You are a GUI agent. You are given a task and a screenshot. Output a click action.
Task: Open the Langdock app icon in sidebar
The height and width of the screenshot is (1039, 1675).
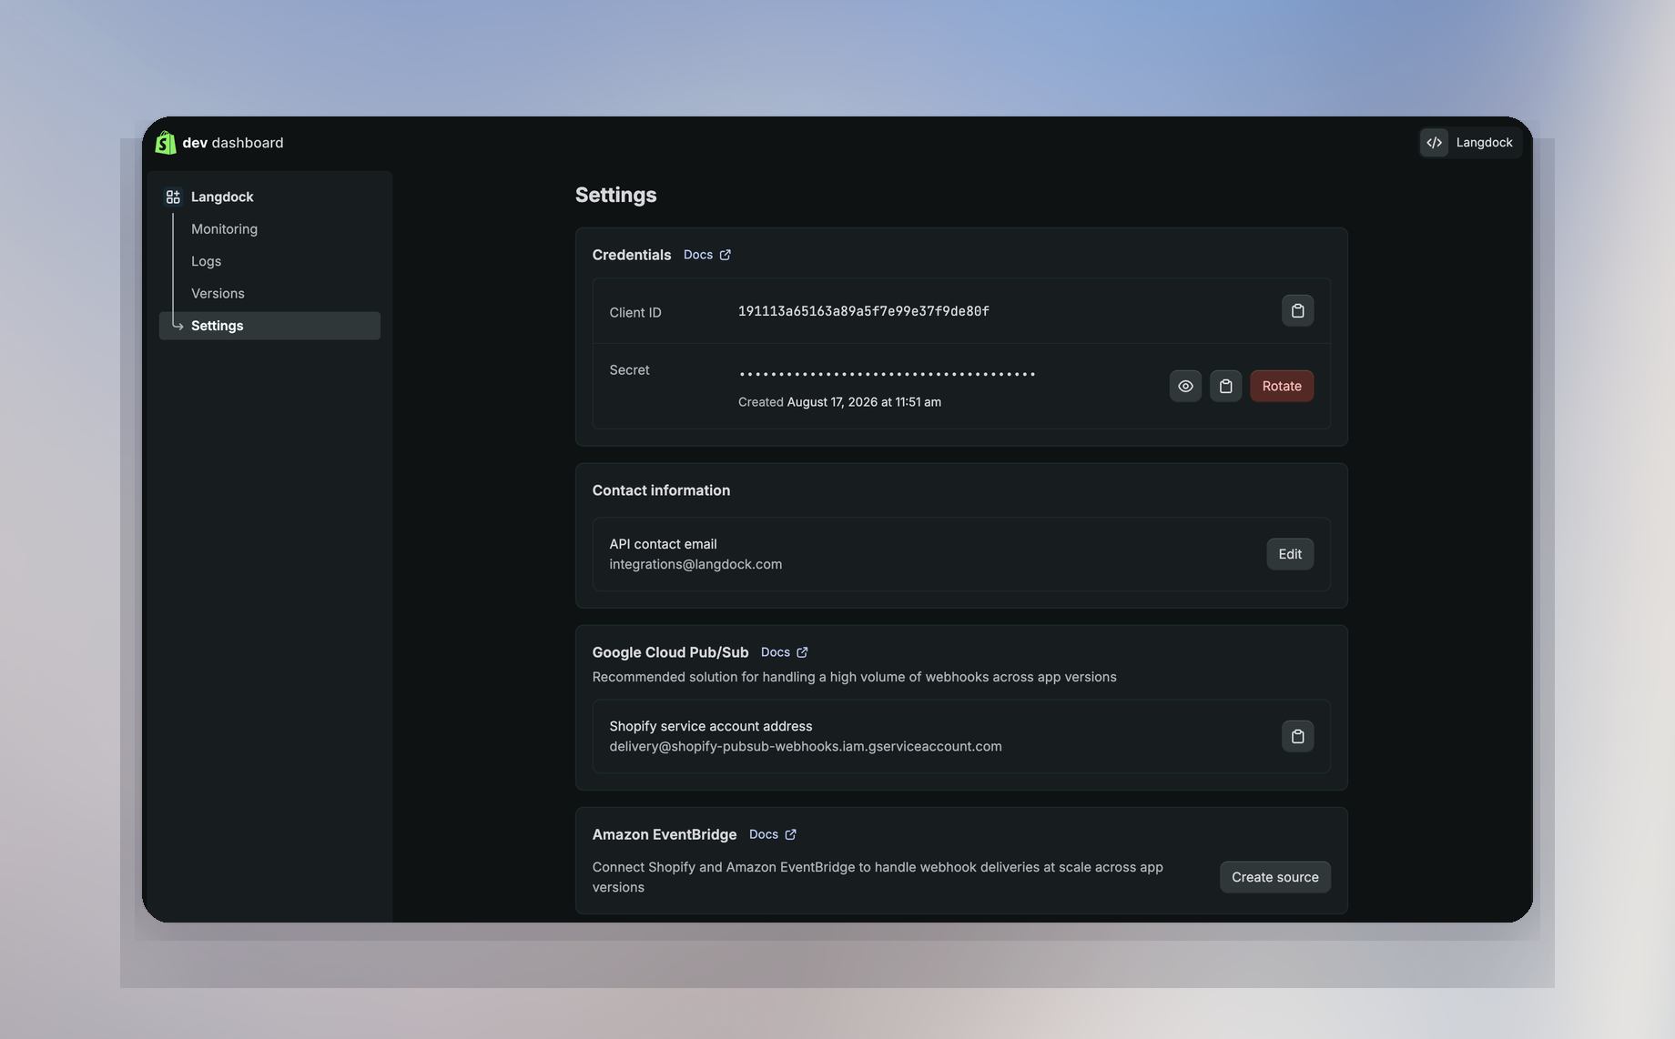tap(173, 197)
